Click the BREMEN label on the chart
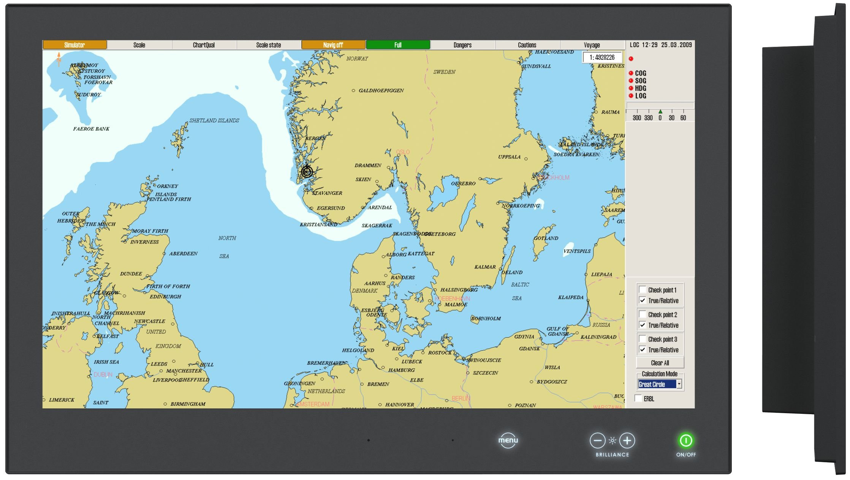The width and height of the screenshot is (850, 480). point(378,384)
